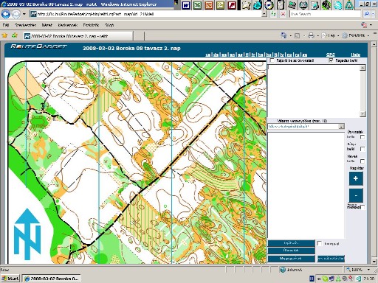Click the Print icon in the IE toolbar
Viewport: 378px width, 283px height.
(x=311, y=35)
